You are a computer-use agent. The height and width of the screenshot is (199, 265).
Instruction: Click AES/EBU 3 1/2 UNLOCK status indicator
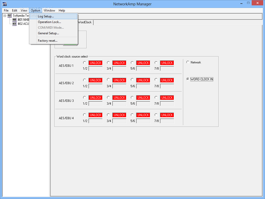[96, 98]
